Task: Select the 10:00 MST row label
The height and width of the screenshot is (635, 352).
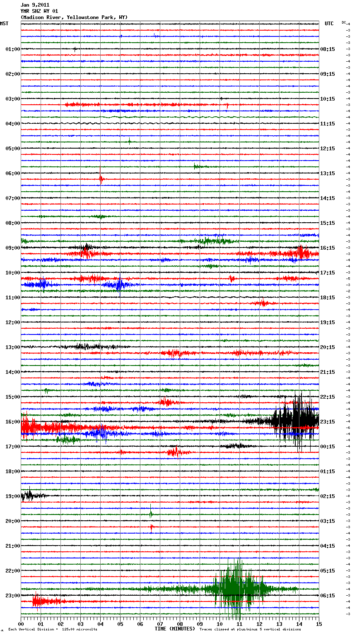Action: [x=13, y=273]
